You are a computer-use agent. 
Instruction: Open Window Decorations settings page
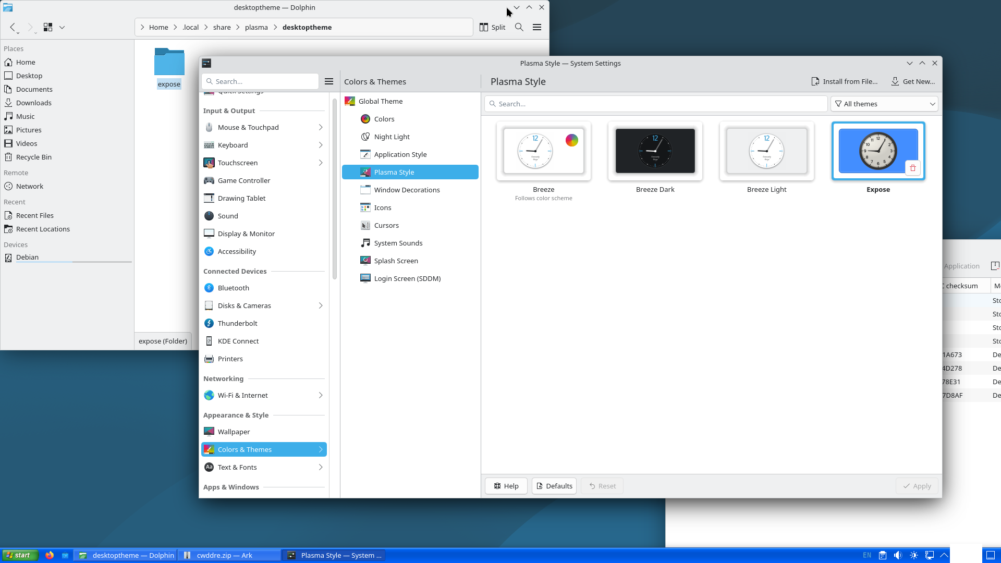pyautogui.click(x=407, y=190)
